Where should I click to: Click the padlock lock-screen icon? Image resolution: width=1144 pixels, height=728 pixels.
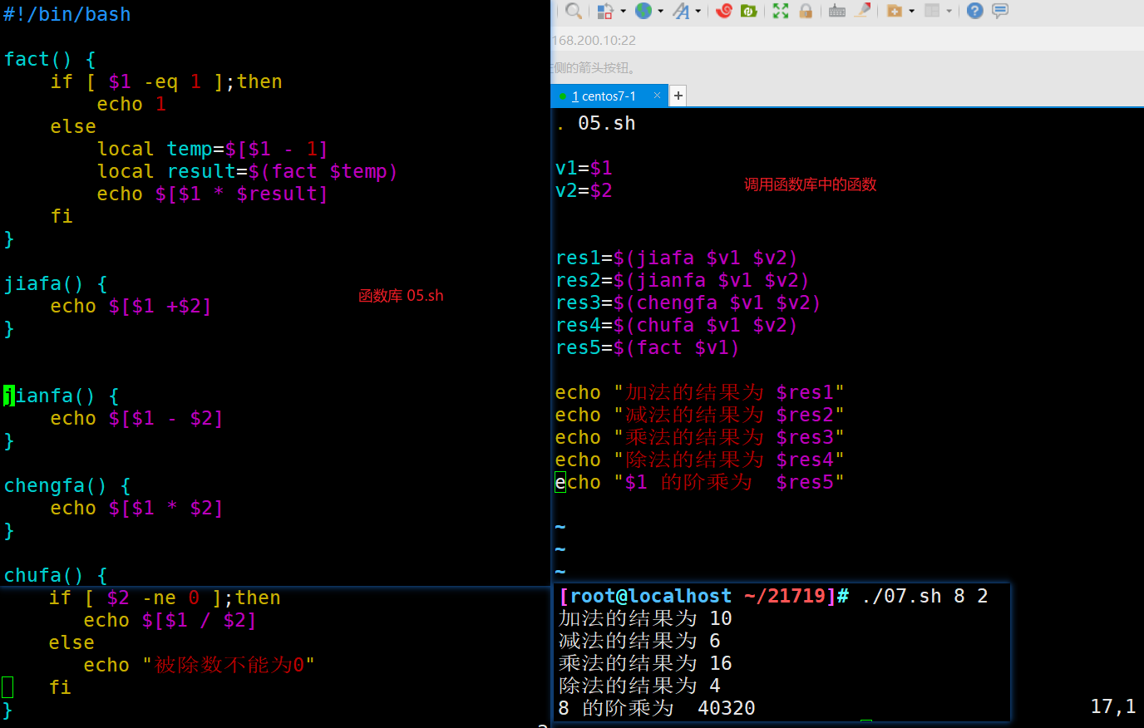point(806,11)
